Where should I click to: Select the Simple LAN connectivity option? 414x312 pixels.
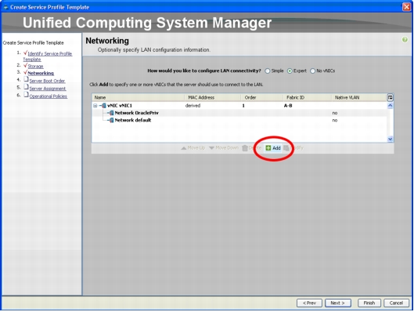pos(268,71)
